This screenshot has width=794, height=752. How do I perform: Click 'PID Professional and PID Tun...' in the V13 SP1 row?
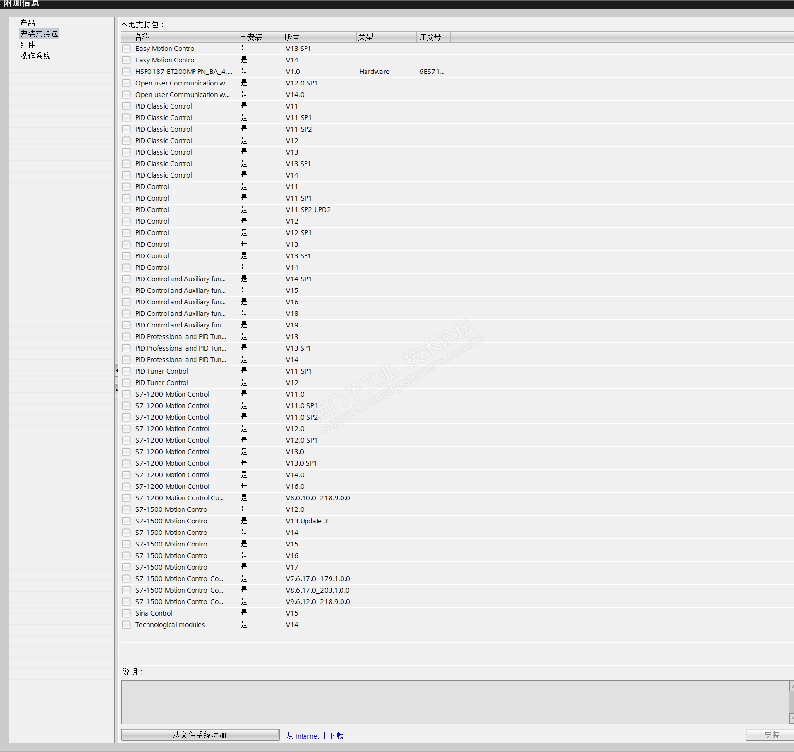coord(181,348)
